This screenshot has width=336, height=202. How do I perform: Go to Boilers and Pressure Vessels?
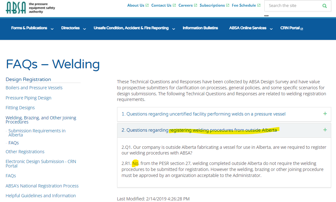coord(34,88)
